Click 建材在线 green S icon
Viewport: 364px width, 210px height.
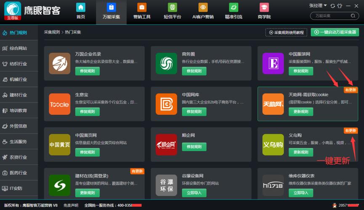coord(60,185)
